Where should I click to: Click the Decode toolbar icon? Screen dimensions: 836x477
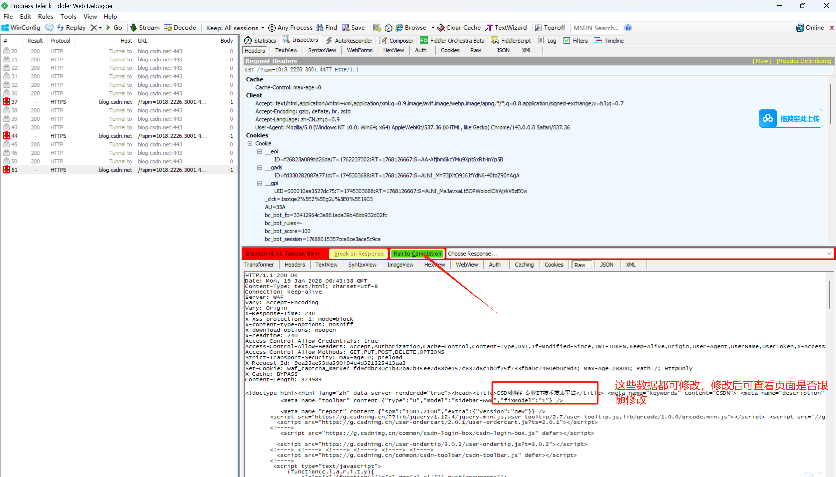[168, 28]
